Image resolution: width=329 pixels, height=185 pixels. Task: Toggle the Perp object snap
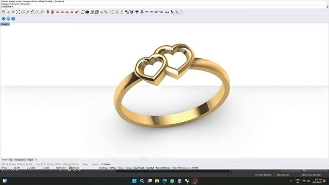[x=50, y=164]
